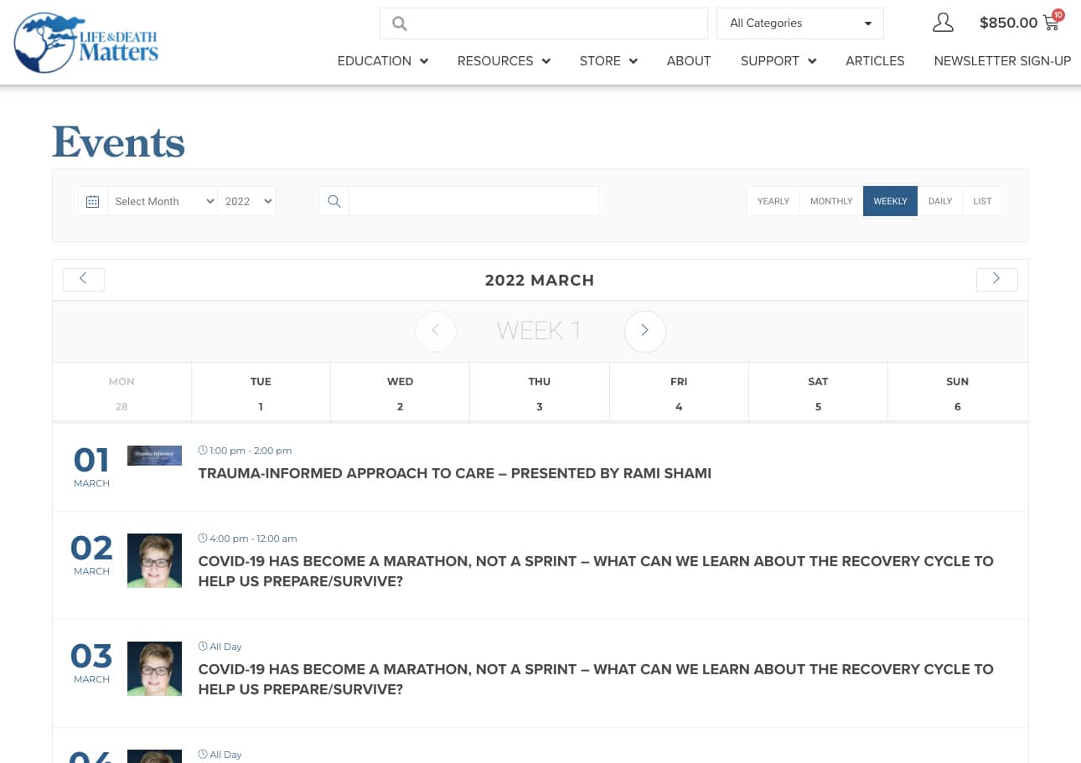Enable the DAILY events view
Image resolution: width=1081 pixels, height=763 pixels.
(x=940, y=201)
